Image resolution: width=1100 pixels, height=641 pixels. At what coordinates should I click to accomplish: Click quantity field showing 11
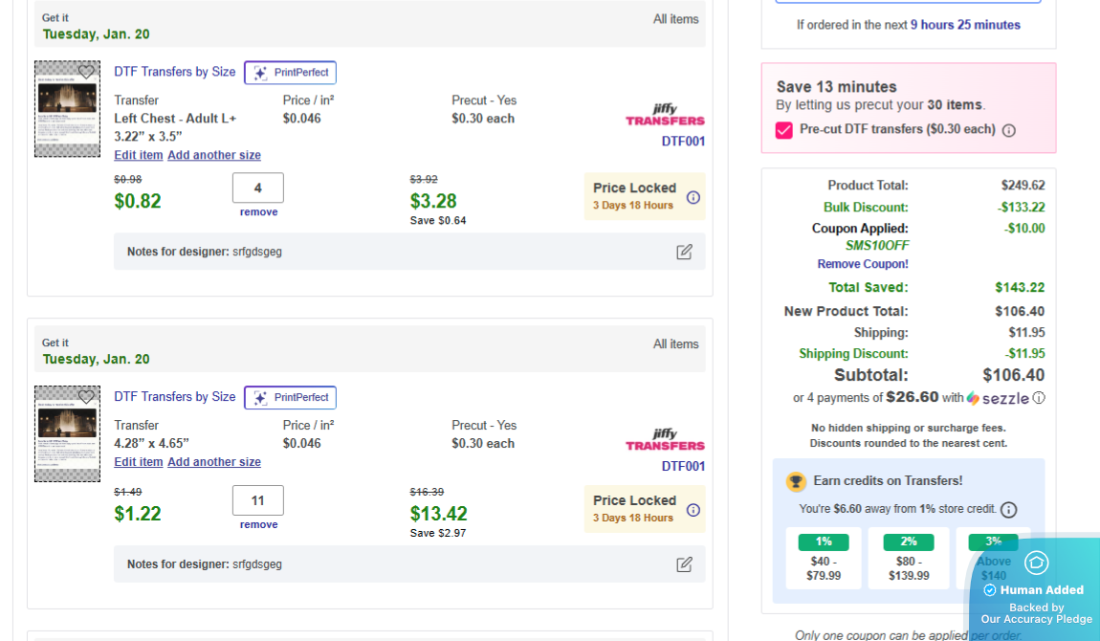(x=258, y=500)
